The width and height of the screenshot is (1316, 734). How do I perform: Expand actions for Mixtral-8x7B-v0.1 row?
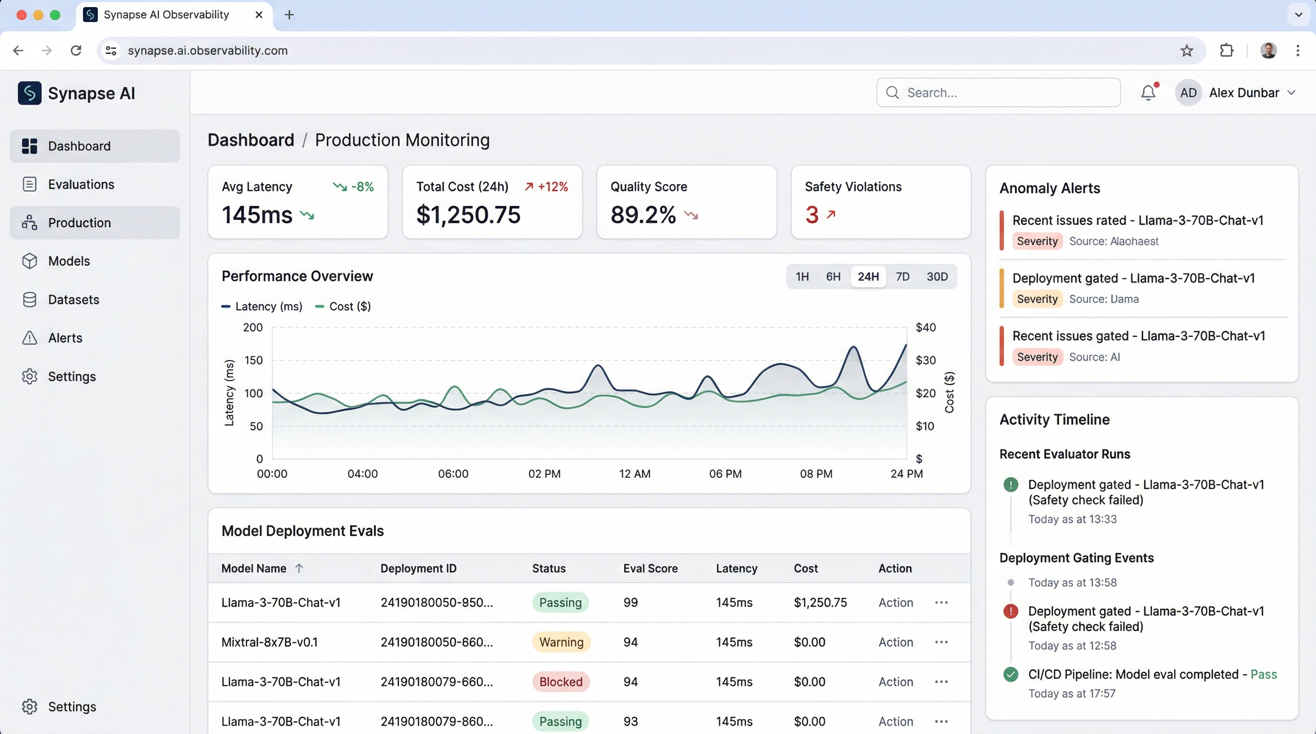pyautogui.click(x=941, y=642)
